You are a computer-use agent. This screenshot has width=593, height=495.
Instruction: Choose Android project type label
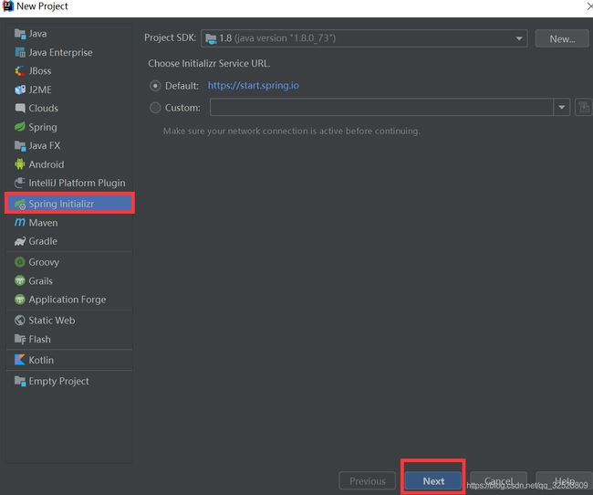47,164
